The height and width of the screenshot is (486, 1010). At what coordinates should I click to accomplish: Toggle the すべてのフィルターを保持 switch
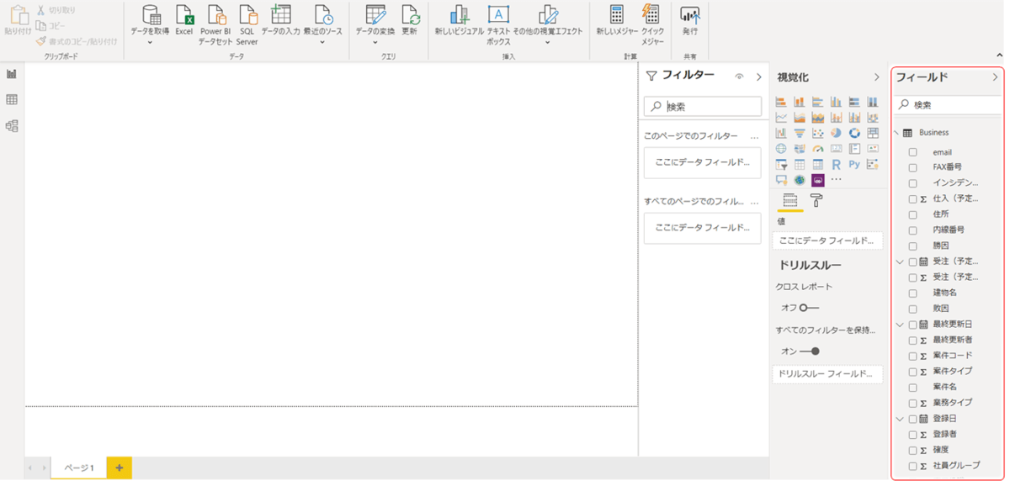(809, 351)
